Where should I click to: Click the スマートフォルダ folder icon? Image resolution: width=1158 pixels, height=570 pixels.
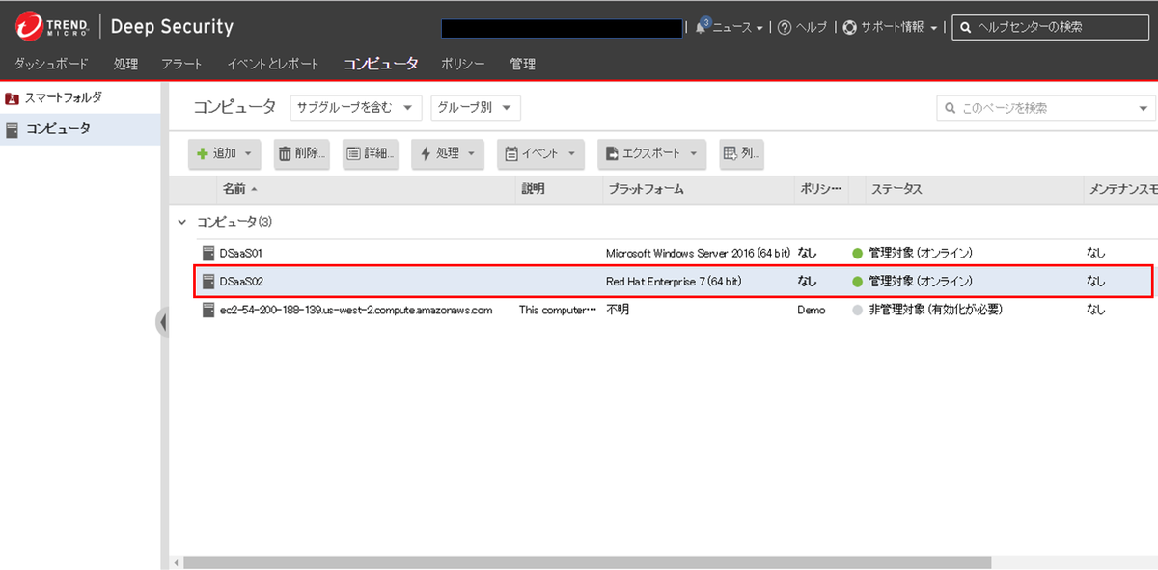tap(12, 98)
